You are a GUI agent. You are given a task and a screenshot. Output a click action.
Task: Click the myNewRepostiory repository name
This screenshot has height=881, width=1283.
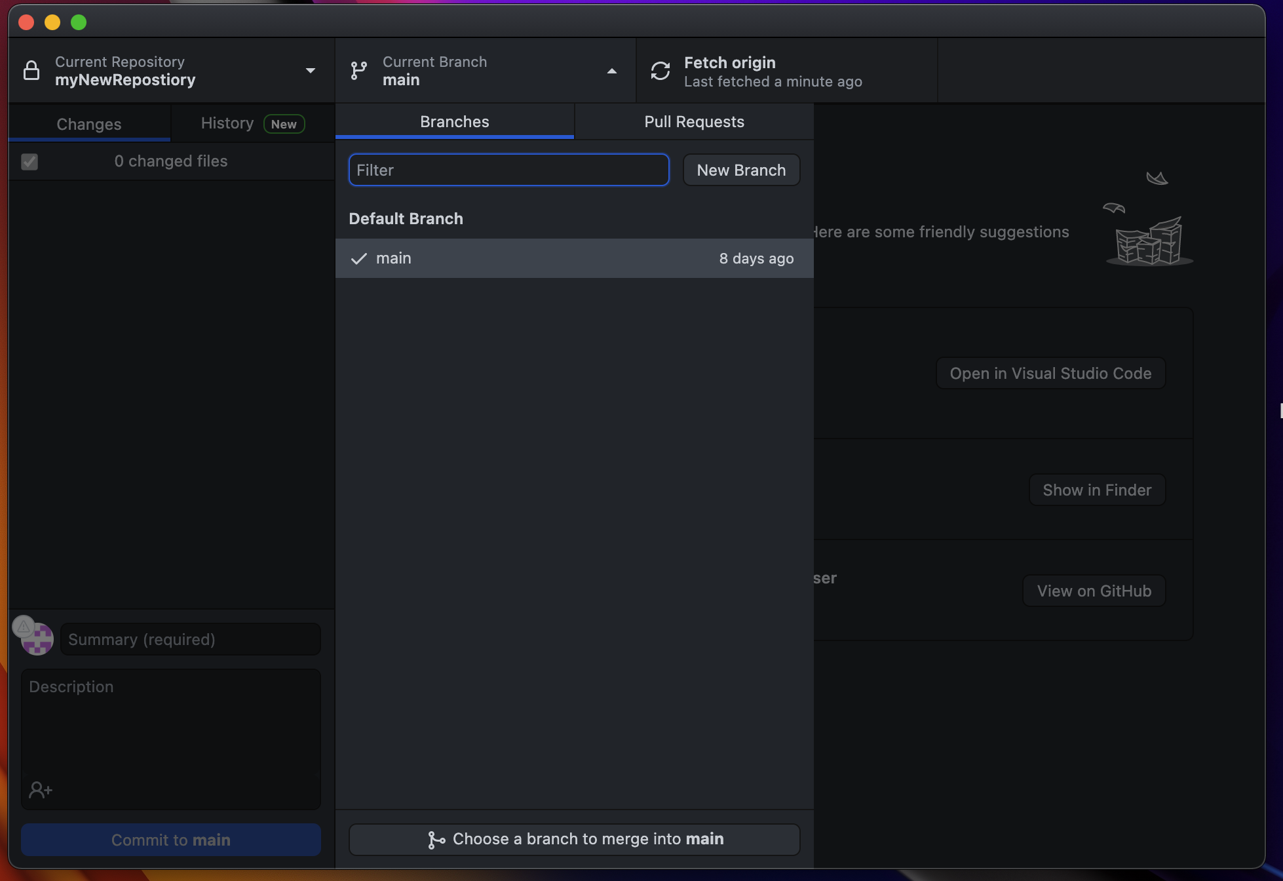point(125,80)
